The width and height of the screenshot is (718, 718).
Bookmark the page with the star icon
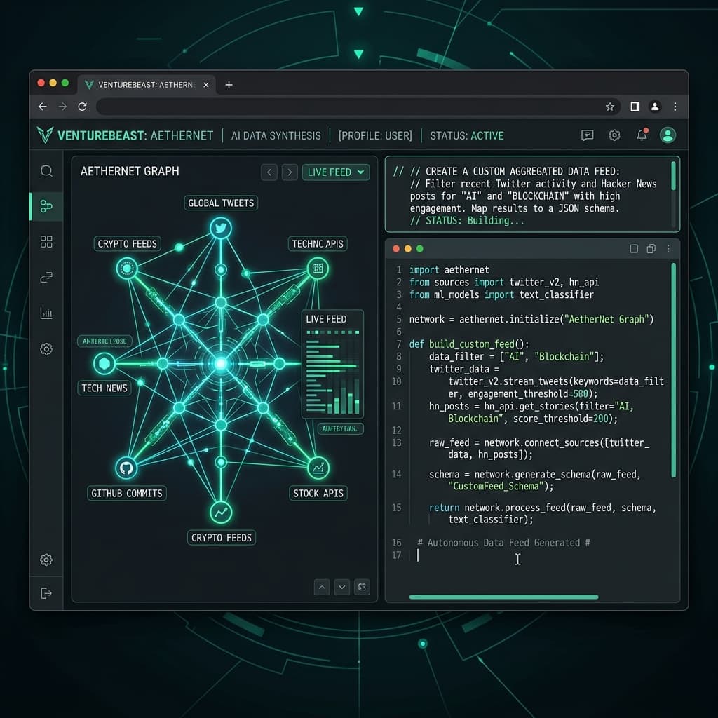610,107
